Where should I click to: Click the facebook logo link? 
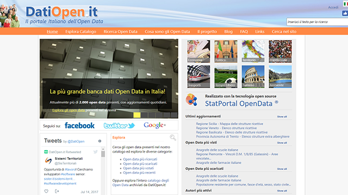[x=79, y=126]
